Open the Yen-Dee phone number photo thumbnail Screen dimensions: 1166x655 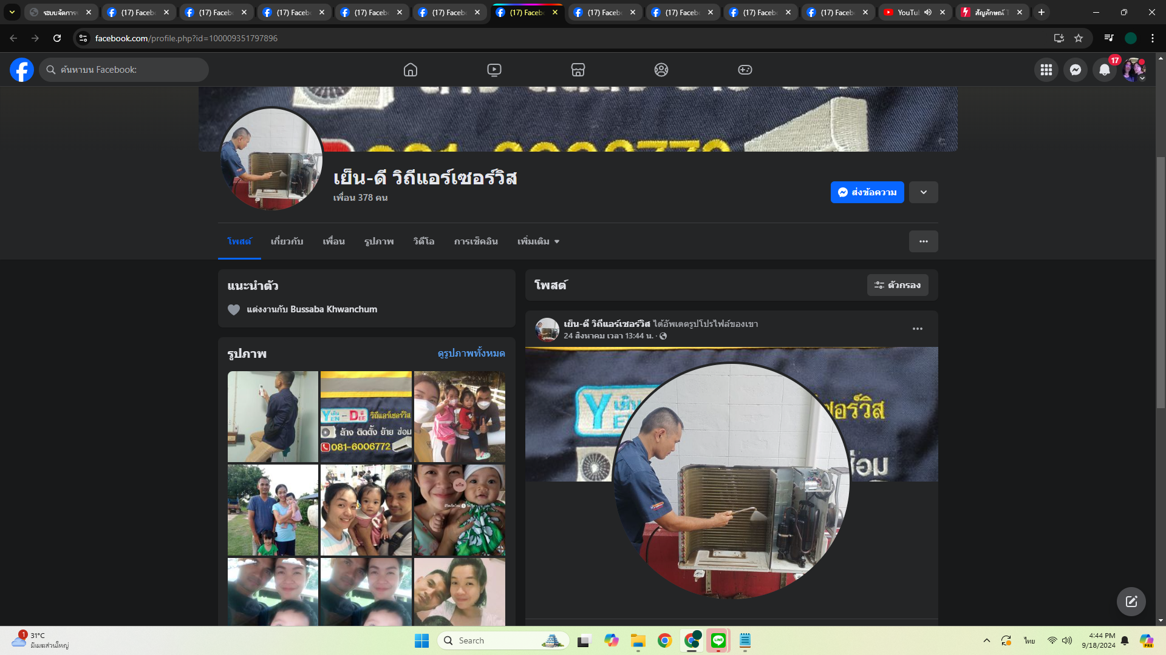tap(366, 417)
